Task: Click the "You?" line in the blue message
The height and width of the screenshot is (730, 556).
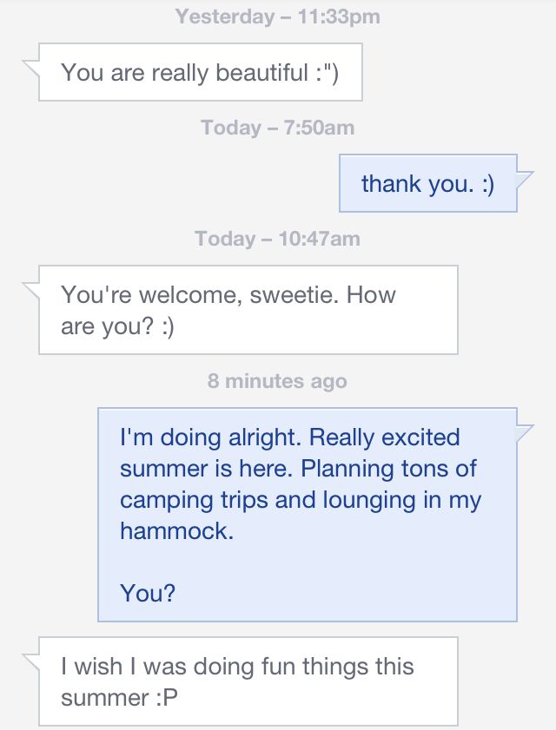Action: 148,594
